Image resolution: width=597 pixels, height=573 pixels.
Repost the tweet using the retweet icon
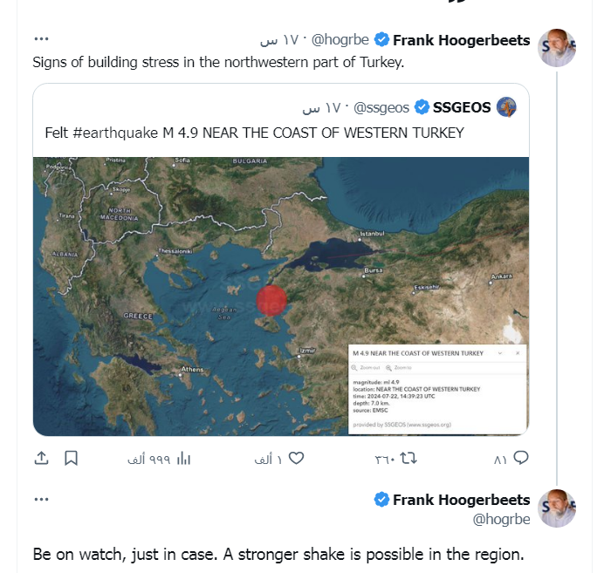click(409, 457)
